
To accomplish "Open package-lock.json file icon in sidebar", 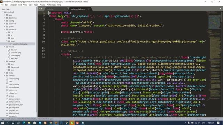I will tap(7, 105).
